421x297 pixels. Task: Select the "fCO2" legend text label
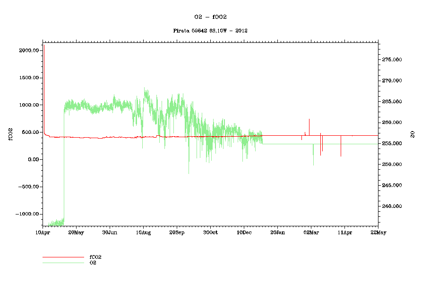coord(95,257)
